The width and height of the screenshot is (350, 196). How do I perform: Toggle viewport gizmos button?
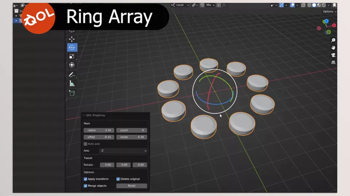click(281, 5)
